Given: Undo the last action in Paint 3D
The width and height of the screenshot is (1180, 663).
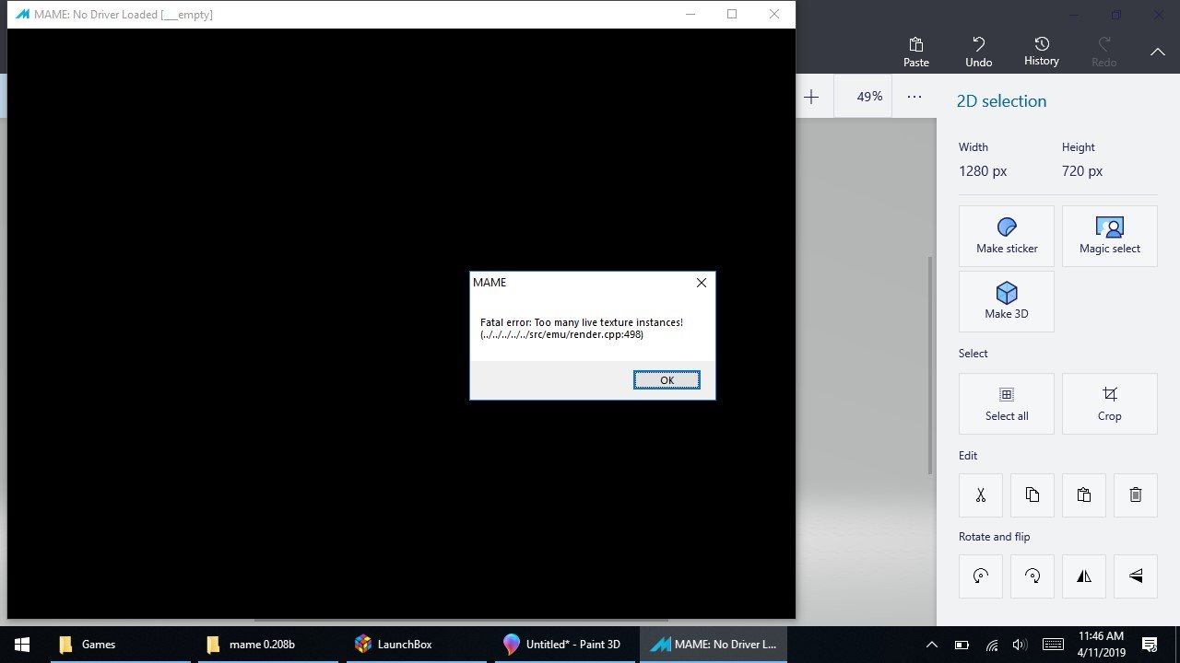Looking at the screenshot, I should (x=979, y=52).
